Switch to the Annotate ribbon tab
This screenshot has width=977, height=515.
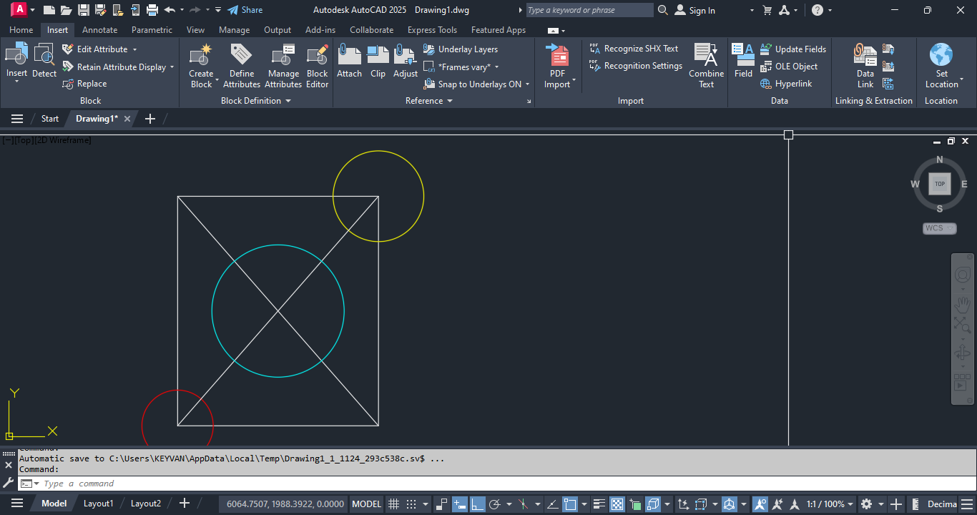click(x=99, y=30)
